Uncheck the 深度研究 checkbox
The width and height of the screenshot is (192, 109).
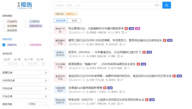(4, 45)
